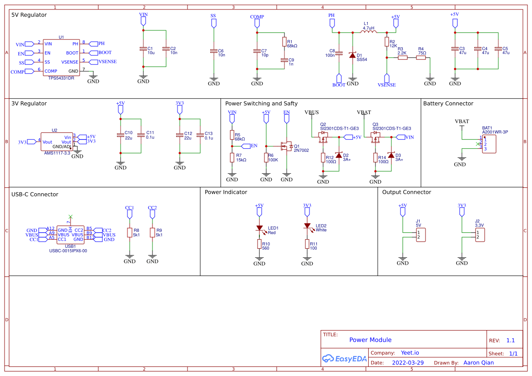Click capacitor C2 10n
The height and width of the screenshot is (376, 532).
(166, 49)
